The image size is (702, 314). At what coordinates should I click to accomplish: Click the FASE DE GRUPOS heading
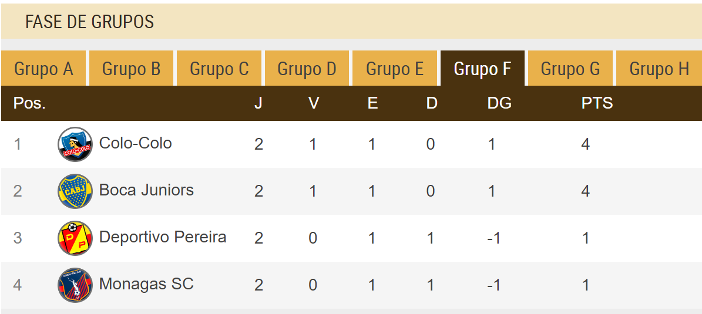tap(89, 22)
